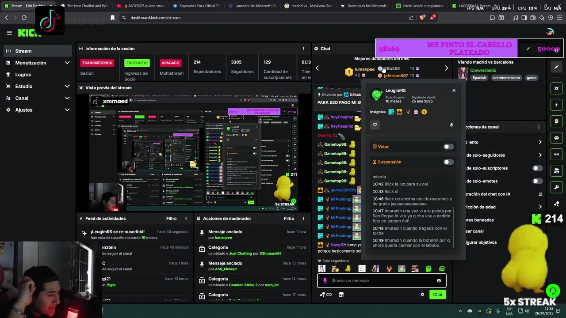Click the browser back arrow
This screenshot has height=318, width=566.
coord(6,18)
